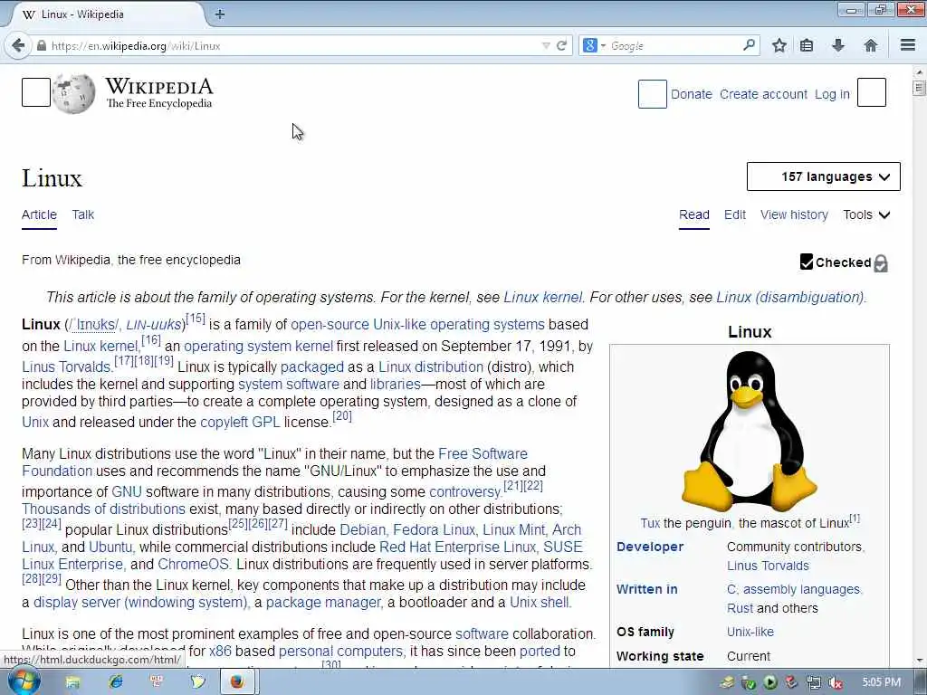Click the magnifier icon in the search box
Image resolution: width=927 pixels, height=695 pixels.
coord(749,45)
